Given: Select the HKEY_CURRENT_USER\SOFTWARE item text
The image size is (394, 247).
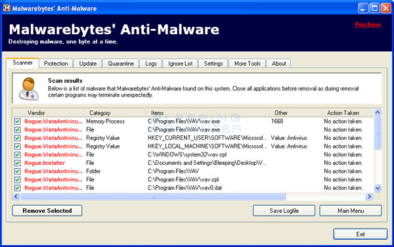Looking at the screenshot, I should pos(208,138).
